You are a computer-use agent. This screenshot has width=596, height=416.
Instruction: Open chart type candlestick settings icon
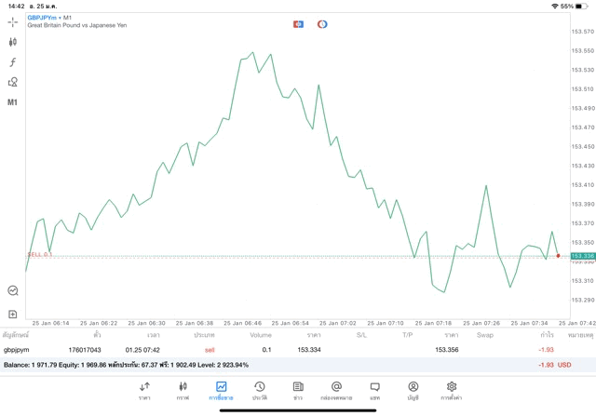point(13,42)
